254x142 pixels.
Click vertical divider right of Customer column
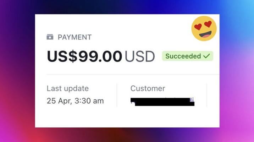pyautogui.click(x=207, y=95)
